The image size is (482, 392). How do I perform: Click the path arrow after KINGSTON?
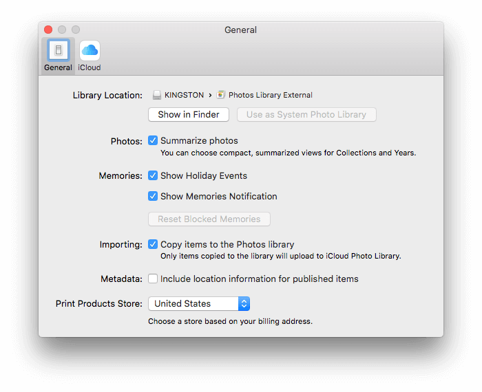[x=210, y=95]
